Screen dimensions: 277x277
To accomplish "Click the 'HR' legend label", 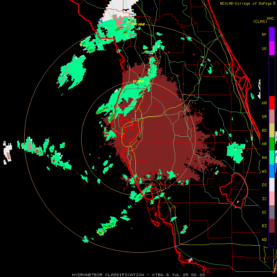I will click(x=264, y=144).
